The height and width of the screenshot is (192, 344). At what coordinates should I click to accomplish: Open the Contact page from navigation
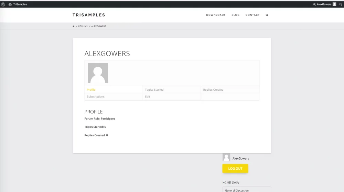pyautogui.click(x=252, y=15)
